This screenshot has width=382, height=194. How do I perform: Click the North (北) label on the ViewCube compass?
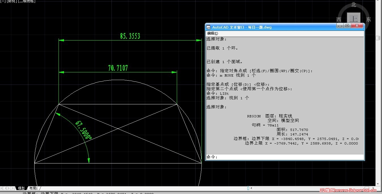point(354,5)
